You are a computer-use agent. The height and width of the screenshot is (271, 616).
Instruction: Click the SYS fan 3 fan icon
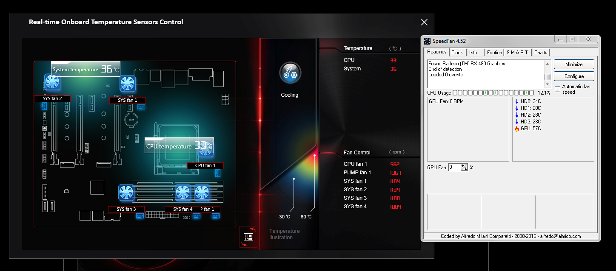coord(126,193)
